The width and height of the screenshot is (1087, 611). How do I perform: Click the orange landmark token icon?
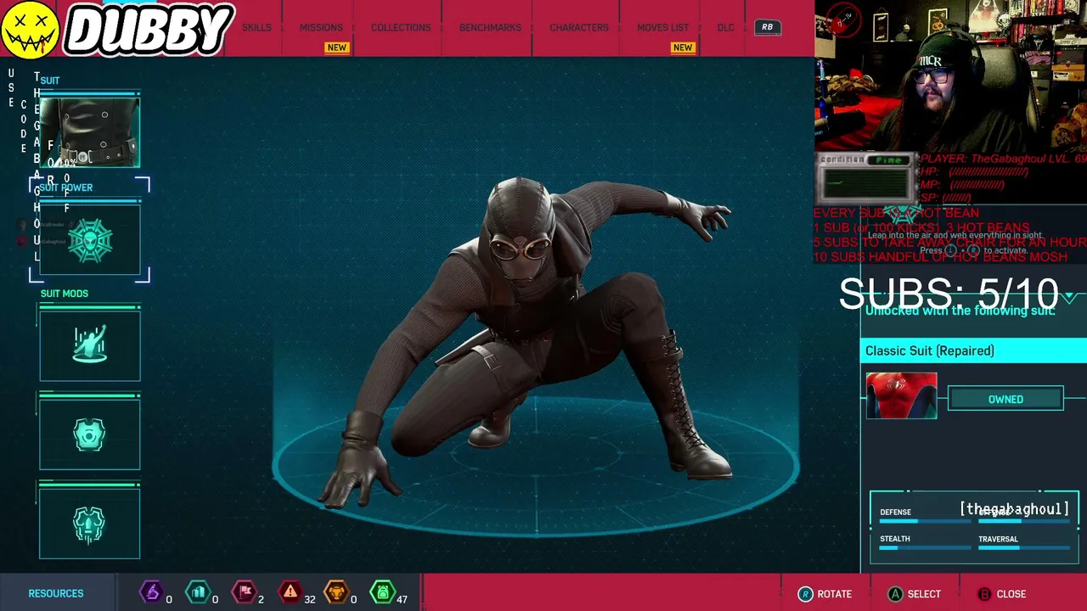(x=337, y=592)
